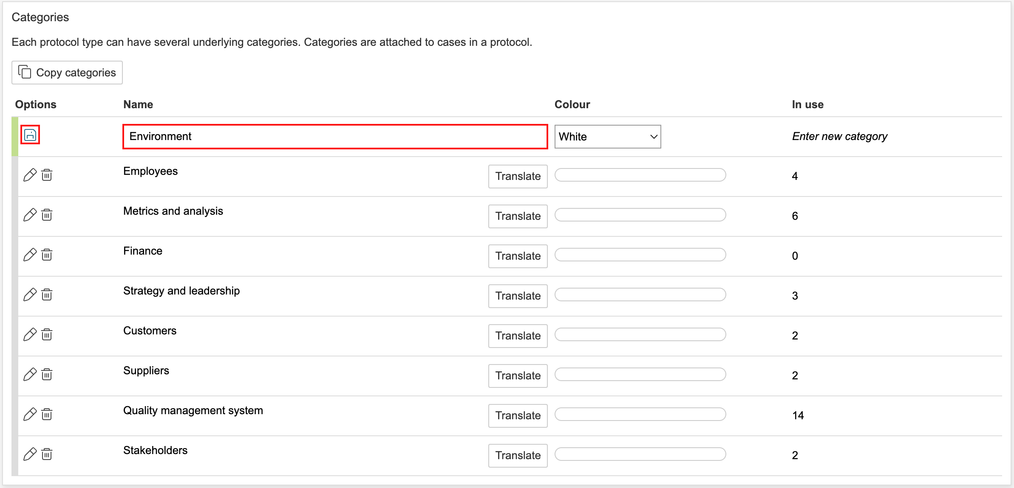The image size is (1014, 488).
Task: Click the colour swatch bar for Customers
Action: [640, 334]
